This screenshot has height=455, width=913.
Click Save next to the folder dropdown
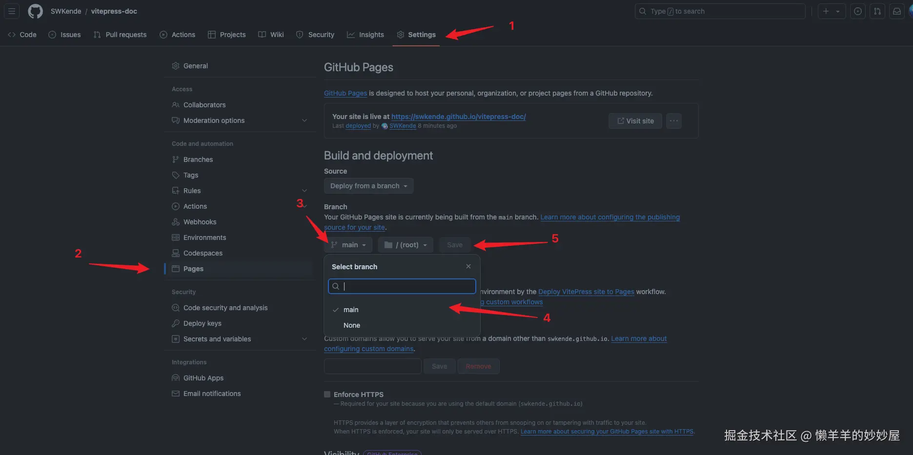pyautogui.click(x=455, y=245)
